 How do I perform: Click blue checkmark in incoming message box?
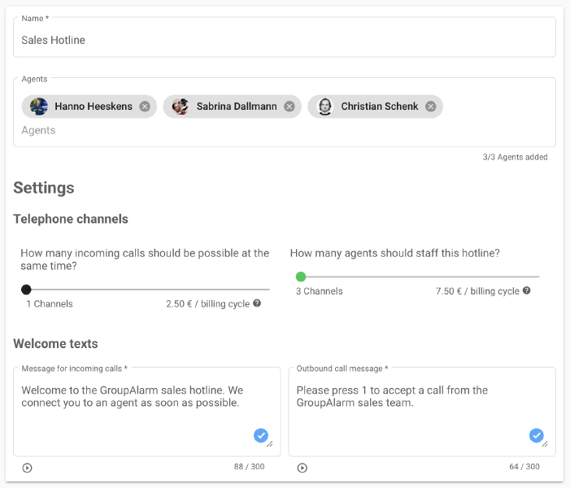click(260, 436)
